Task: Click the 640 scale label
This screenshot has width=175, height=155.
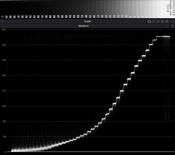Action: pos(4,75)
